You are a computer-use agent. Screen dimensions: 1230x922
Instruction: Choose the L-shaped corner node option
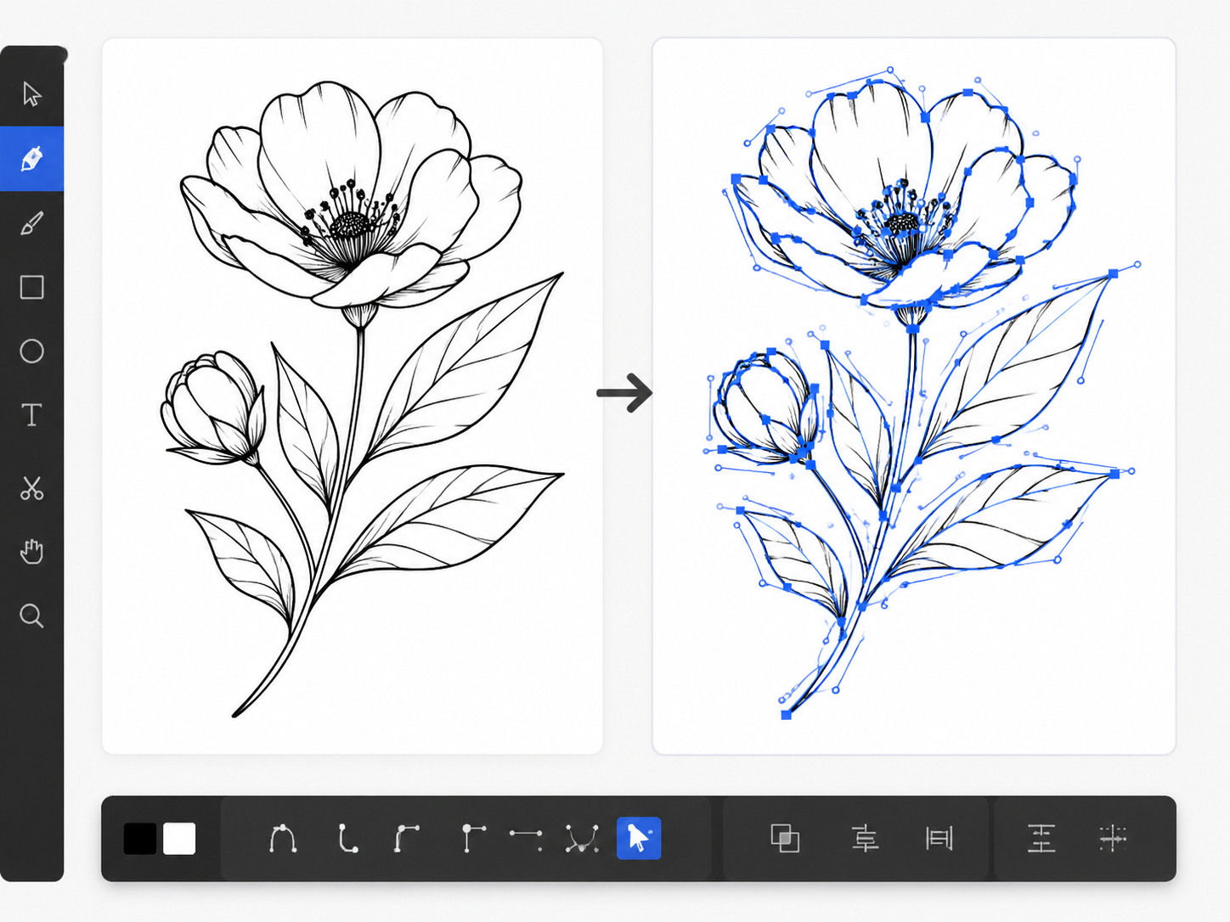click(x=347, y=839)
